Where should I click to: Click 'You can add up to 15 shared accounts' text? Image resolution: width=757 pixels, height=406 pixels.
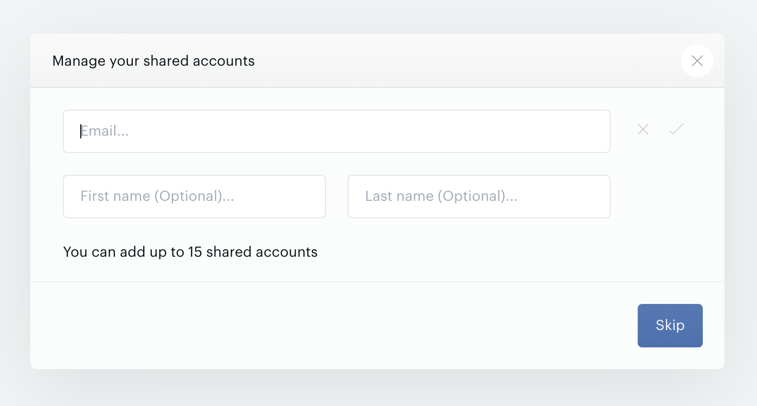(x=190, y=252)
